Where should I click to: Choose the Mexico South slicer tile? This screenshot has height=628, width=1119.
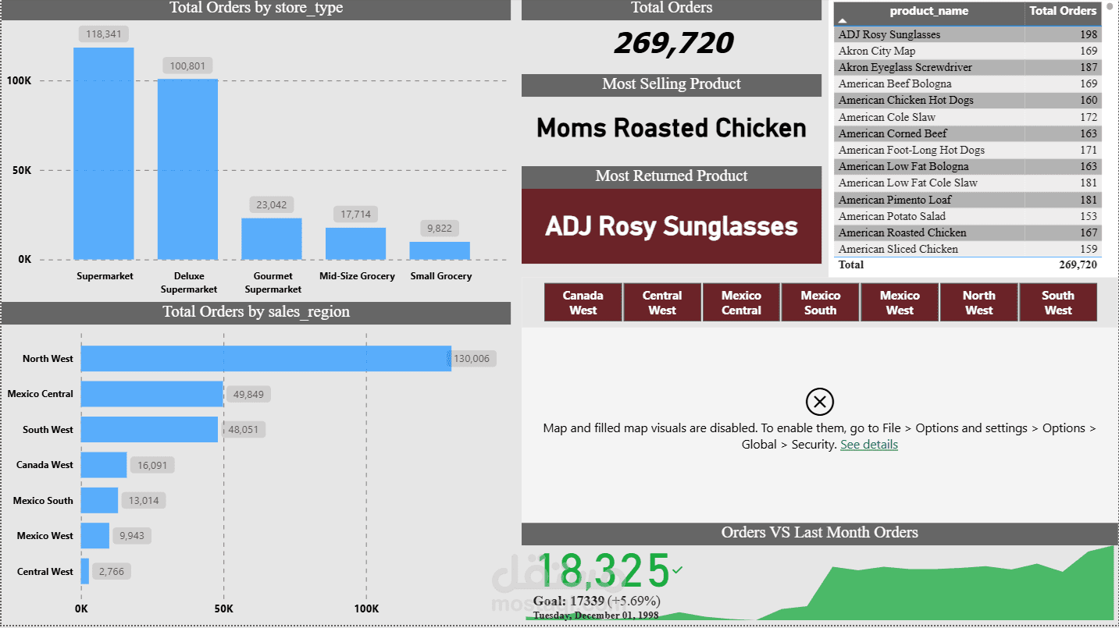pyautogui.click(x=820, y=303)
